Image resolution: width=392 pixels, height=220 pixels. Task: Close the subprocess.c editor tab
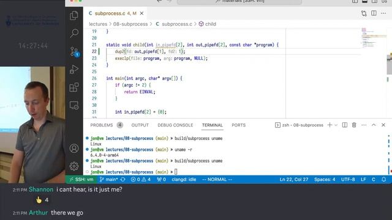141,13
